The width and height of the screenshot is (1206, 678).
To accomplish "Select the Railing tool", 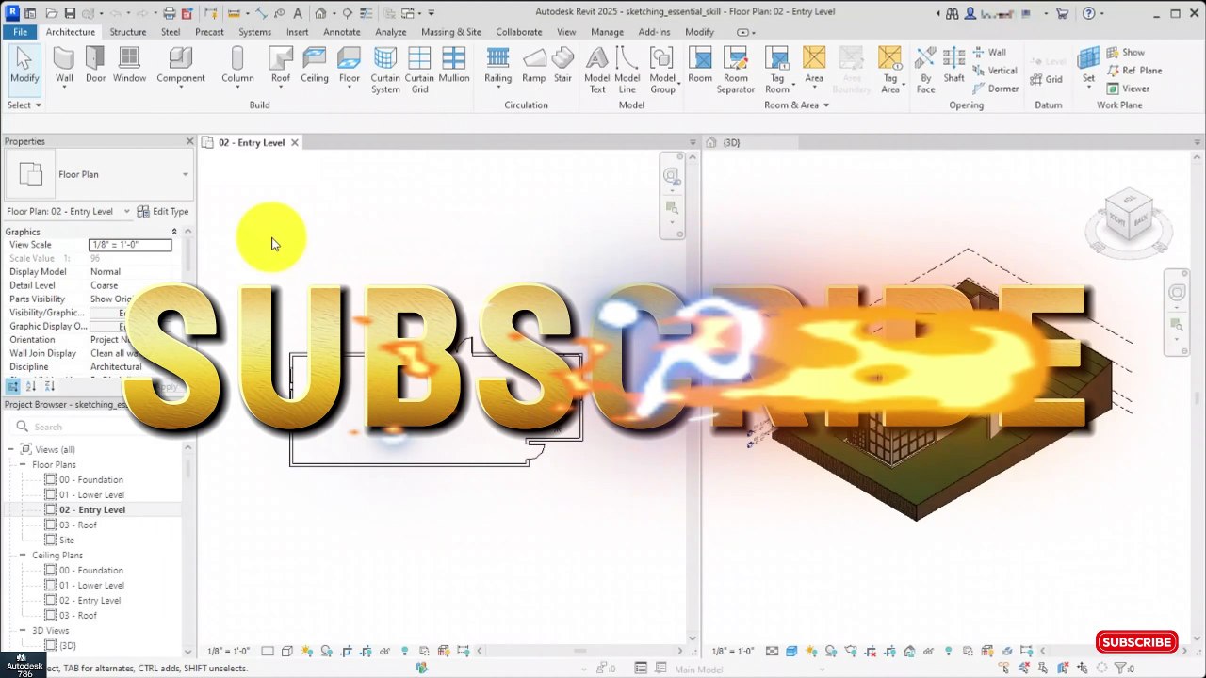I will click(497, 66).
